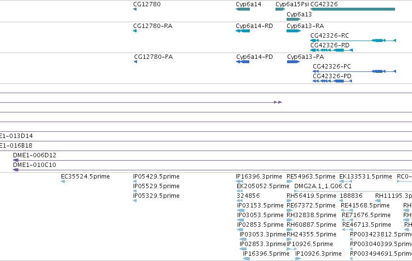Click the IP05329.5prime EST label

(x=156, y=196)
